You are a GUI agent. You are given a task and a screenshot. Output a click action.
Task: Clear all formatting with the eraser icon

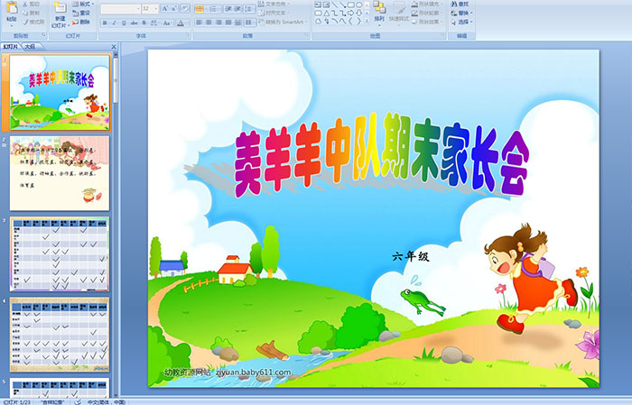pyautogui.click(x=185, y=8)
